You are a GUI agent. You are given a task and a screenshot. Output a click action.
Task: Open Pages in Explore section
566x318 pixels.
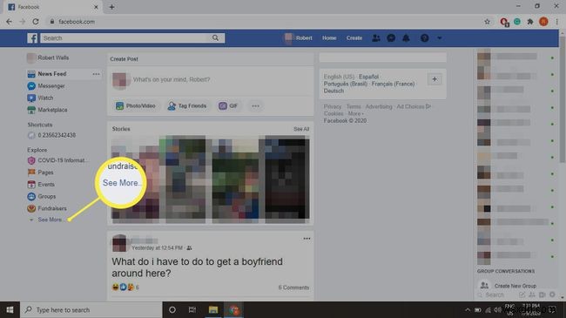point(40,173)
